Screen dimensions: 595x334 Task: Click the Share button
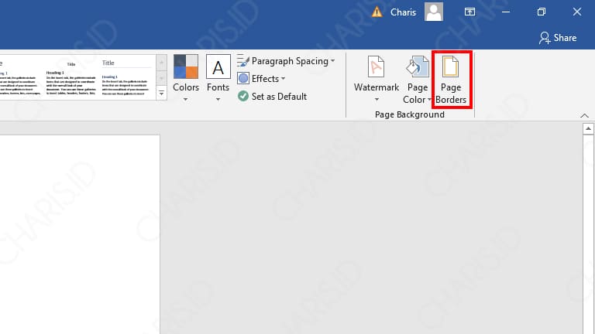click(x=558, y=38)
